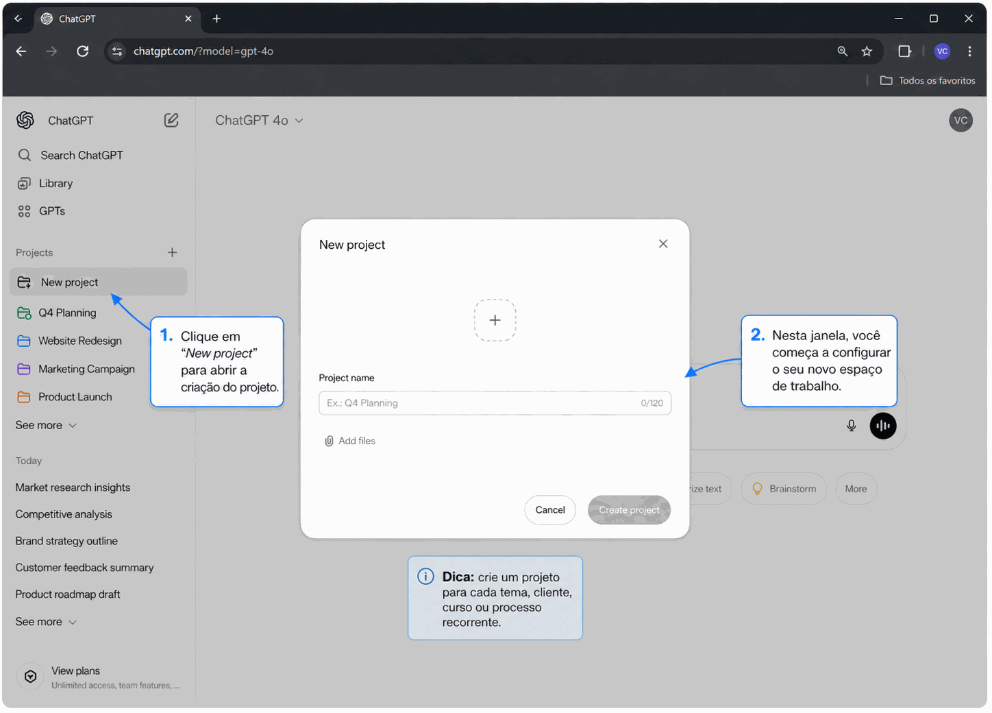Click the Create project button
The height and width of the screenshot is (713, 992).
point(628,510)
